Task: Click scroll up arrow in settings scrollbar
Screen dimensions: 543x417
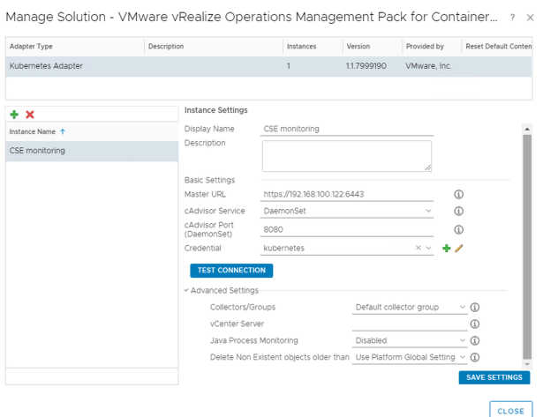Action: click(527, 129)
